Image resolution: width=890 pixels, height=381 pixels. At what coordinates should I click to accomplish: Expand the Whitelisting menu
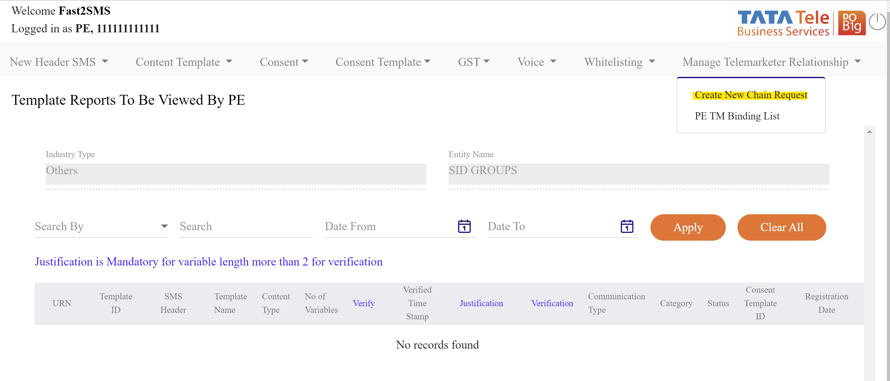point(619,62)
